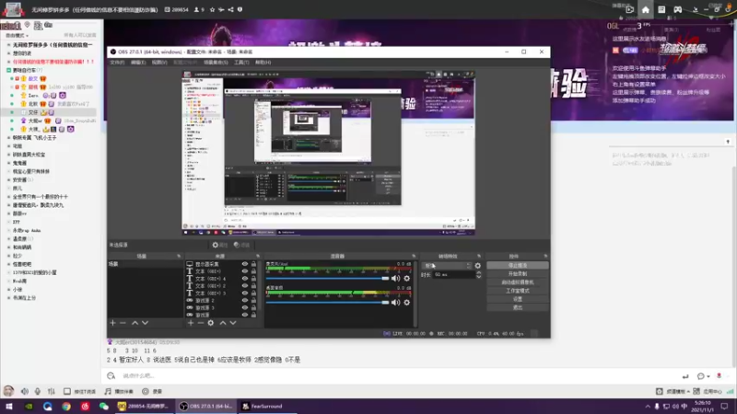Click the YY microphone icon in bottom bar
This screenshot has width=737, height=414.
point(38,391)
